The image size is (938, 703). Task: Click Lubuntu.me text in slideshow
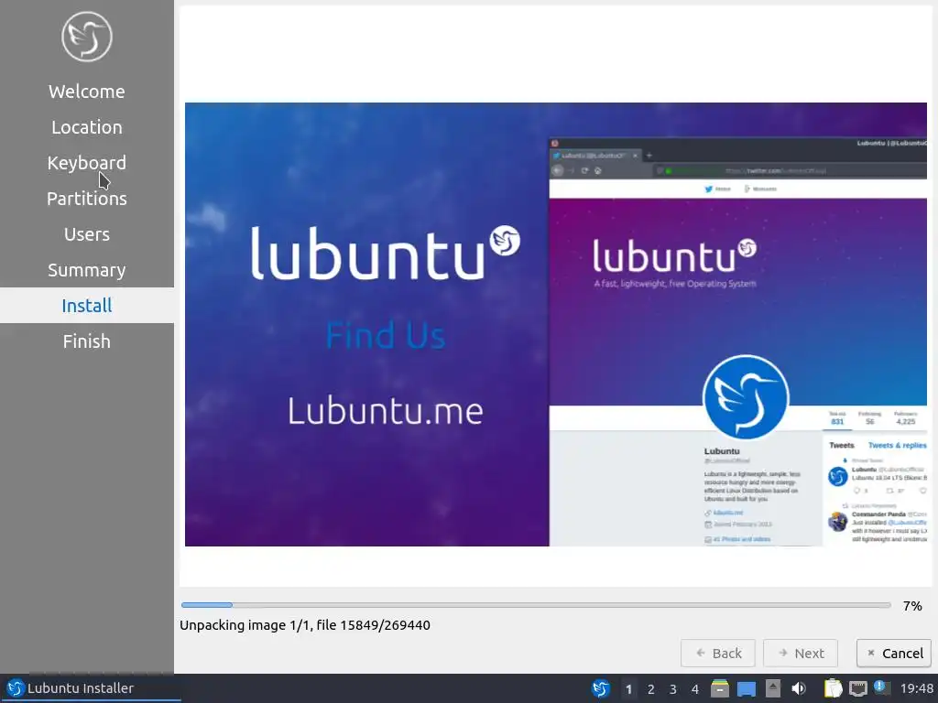pyautogui.click(x=386, y=411)
